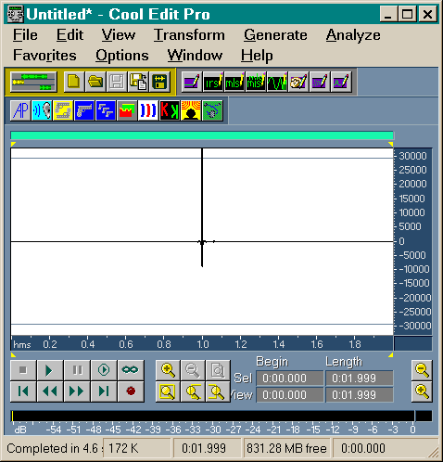Click the gun icon on blue background
The width and height of the screenshot is (443, 462).
click(x=84, y=110)
